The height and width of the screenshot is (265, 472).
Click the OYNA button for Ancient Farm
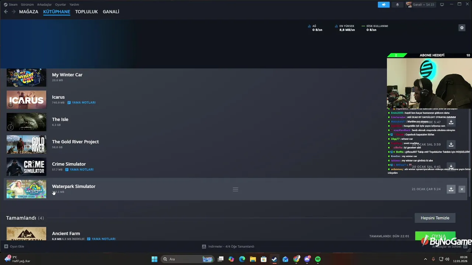coord(435,236)
